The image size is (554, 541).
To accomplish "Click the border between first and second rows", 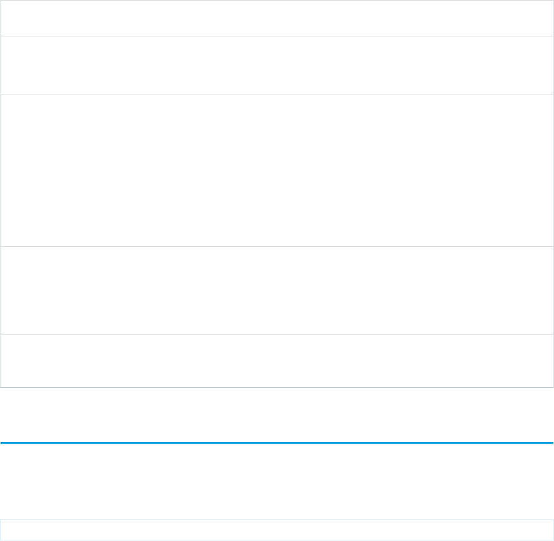I will click(x=276, y=36).
